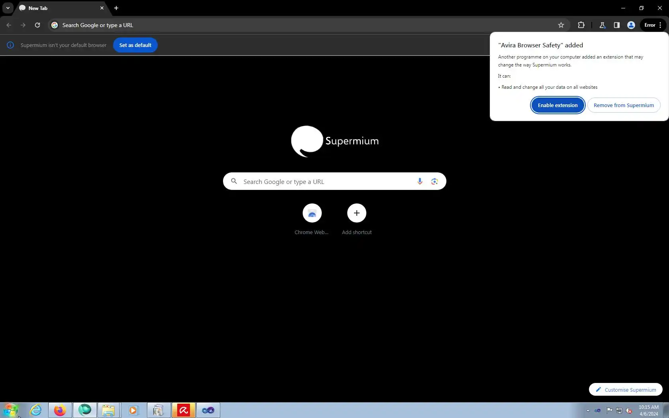Launch Internet Explorer from the taskbar
The image size is (669, 418).
pyautogui.click(x=36, y=410)
